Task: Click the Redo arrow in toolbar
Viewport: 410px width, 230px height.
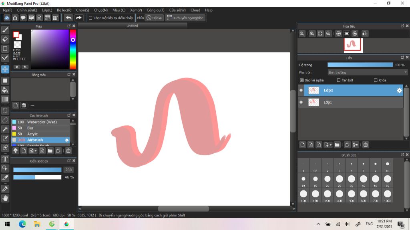Action: coord(78,18)
